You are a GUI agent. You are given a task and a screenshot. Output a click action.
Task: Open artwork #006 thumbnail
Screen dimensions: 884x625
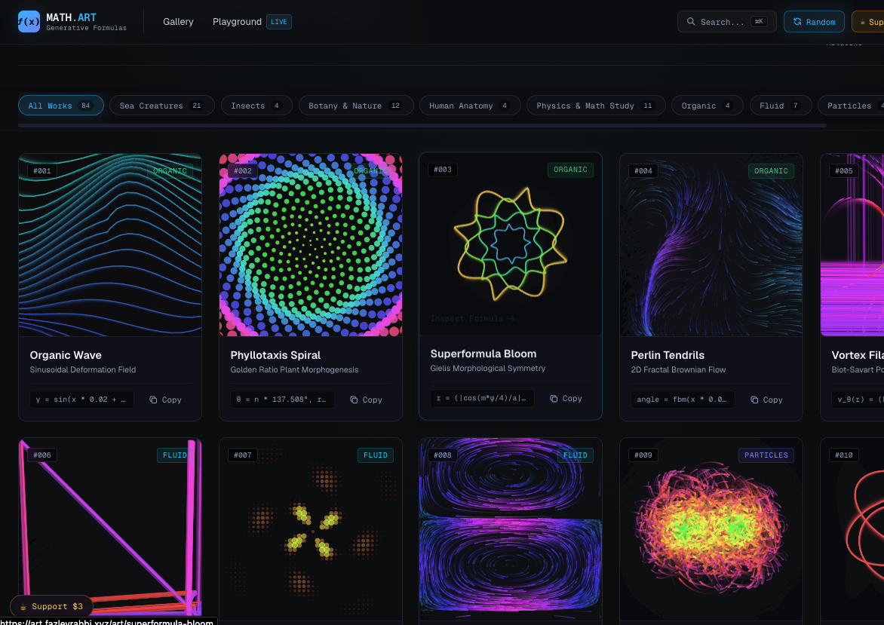[x=110, y=528]
